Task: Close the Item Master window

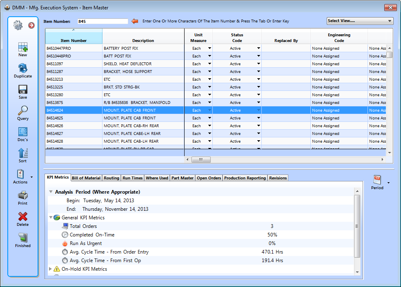Action: click(390, 8)
